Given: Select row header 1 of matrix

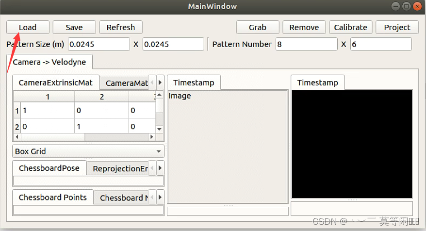Looking at the screenshot, I should point(17,110).
